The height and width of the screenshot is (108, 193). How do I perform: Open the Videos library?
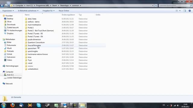pos(9,60)
